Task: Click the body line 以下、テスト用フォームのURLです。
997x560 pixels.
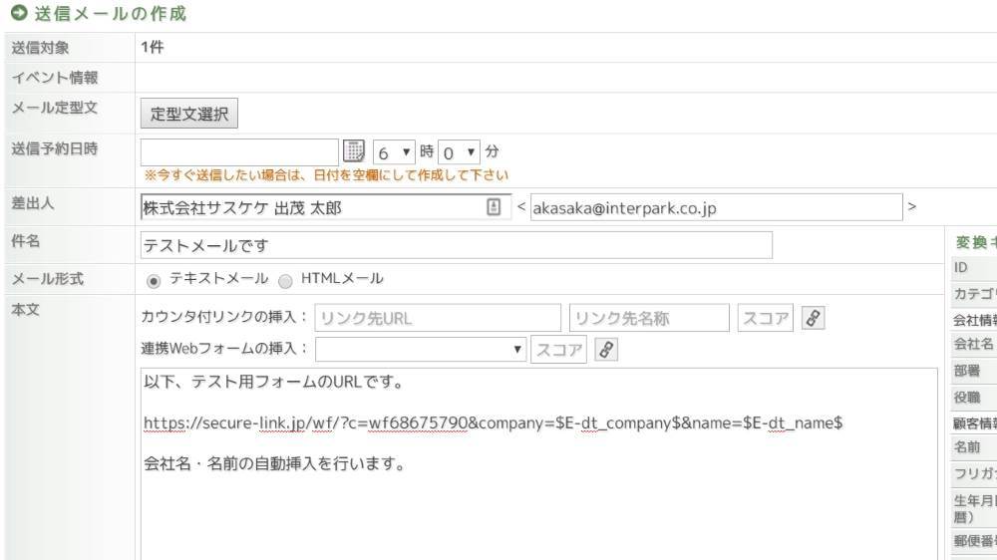Action: coord(274,382)
